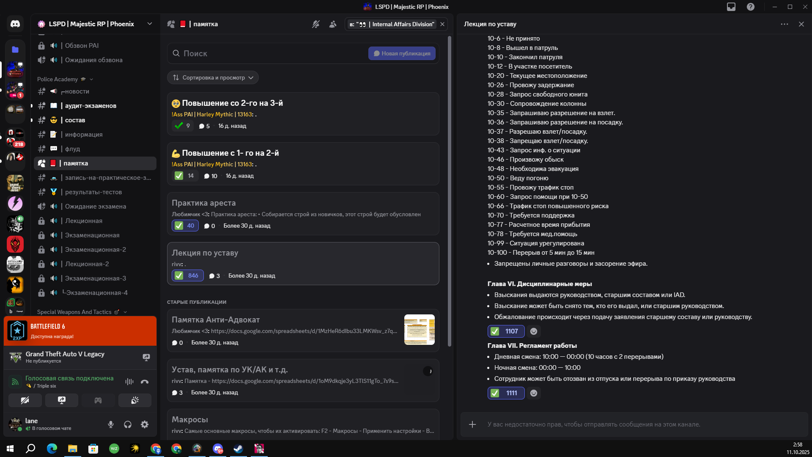Click the Новая публикация button

pyautogui.click(x=402, y=53)
